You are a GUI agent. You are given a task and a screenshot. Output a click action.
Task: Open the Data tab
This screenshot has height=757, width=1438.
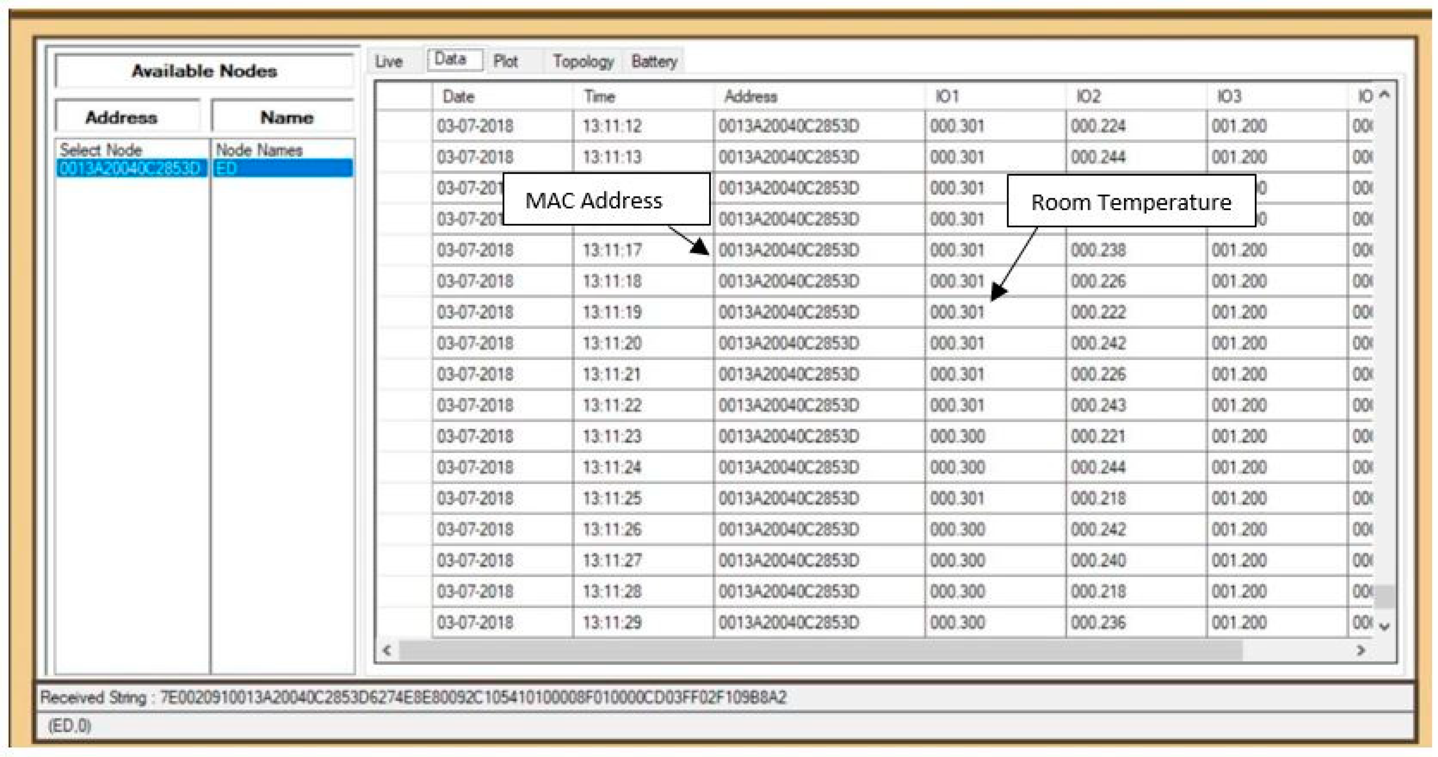click(x=451, y=59)
